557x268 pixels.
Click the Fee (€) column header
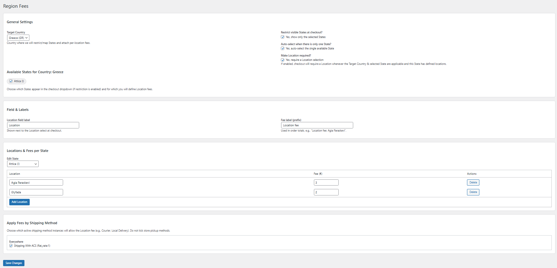coord(318,174)
